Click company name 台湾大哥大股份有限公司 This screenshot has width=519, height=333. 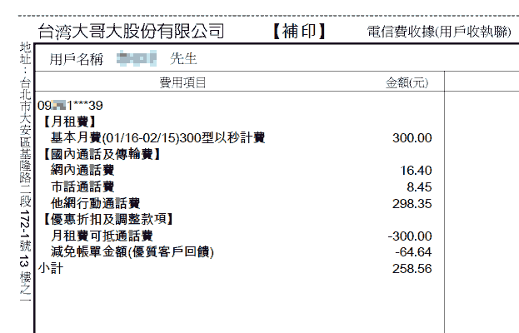click(x=132, y=32)
